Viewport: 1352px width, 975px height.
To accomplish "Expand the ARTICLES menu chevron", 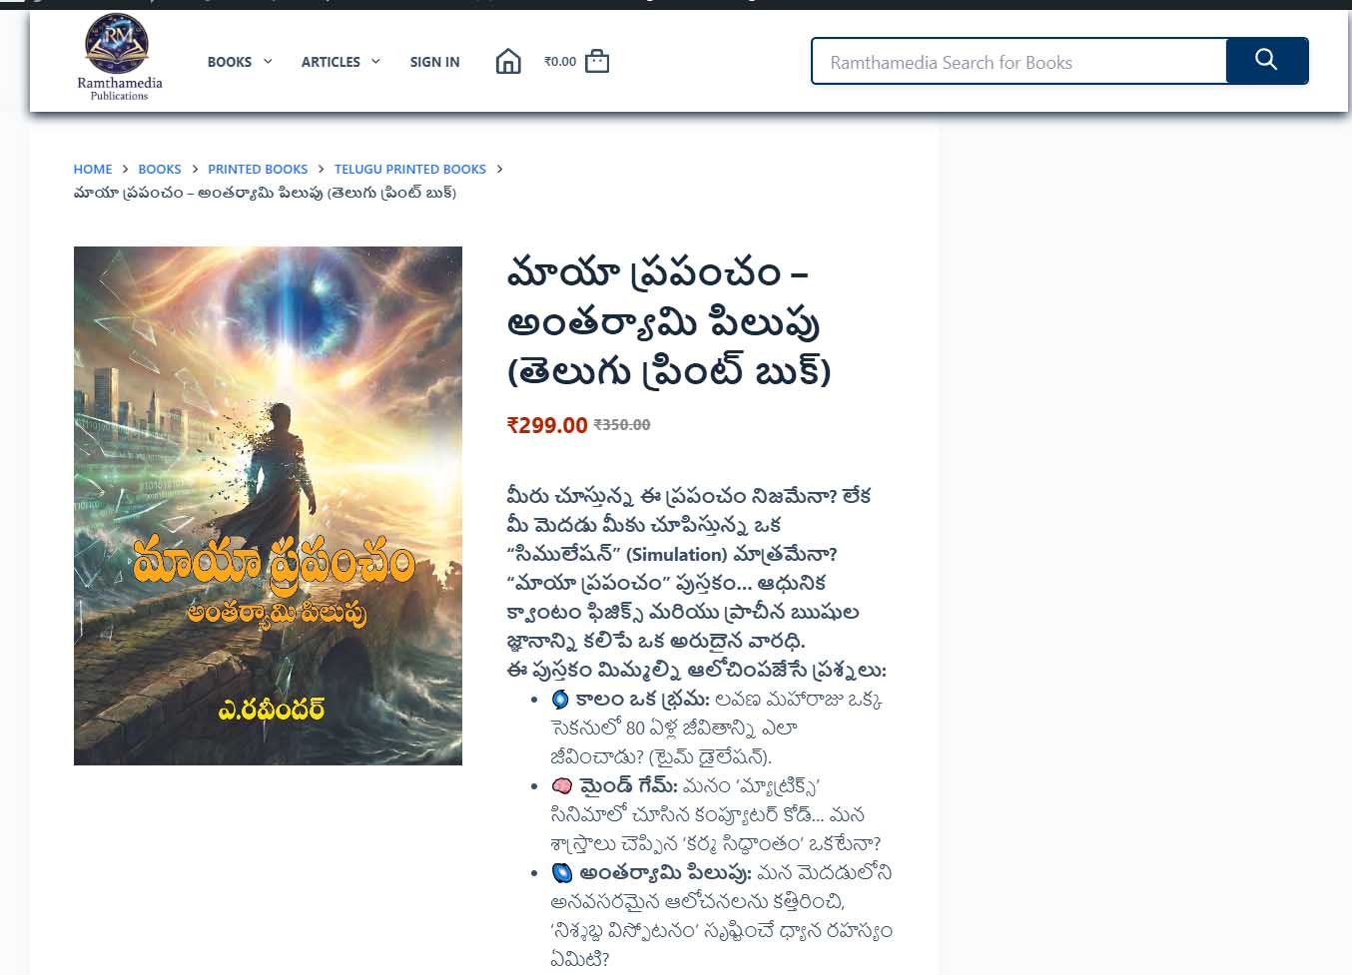I will point(375,61).
